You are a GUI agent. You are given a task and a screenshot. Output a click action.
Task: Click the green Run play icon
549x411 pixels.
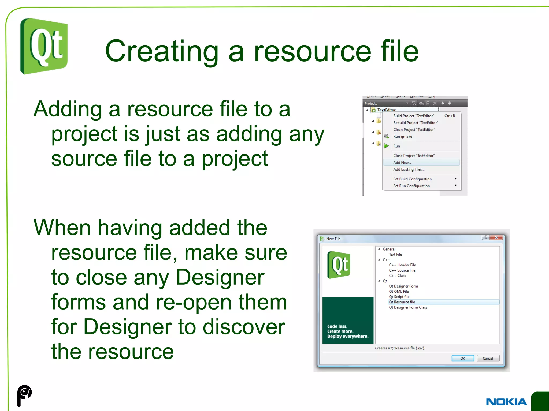point(386,146)
